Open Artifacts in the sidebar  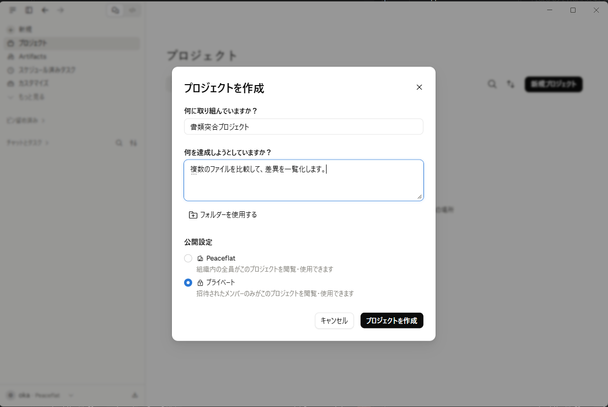point(73,57)
